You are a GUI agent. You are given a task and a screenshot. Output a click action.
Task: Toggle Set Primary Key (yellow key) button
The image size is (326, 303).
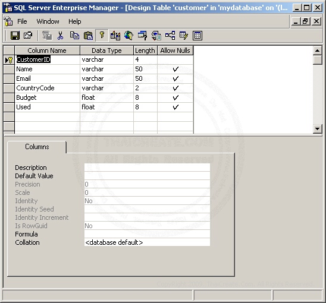point(102,36)
